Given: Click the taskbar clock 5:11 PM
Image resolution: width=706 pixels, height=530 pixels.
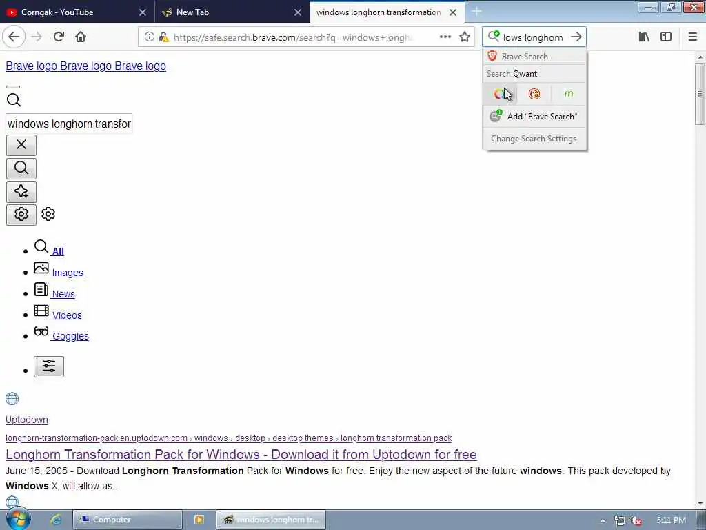Looking at the screenshot, I should 671,520.
